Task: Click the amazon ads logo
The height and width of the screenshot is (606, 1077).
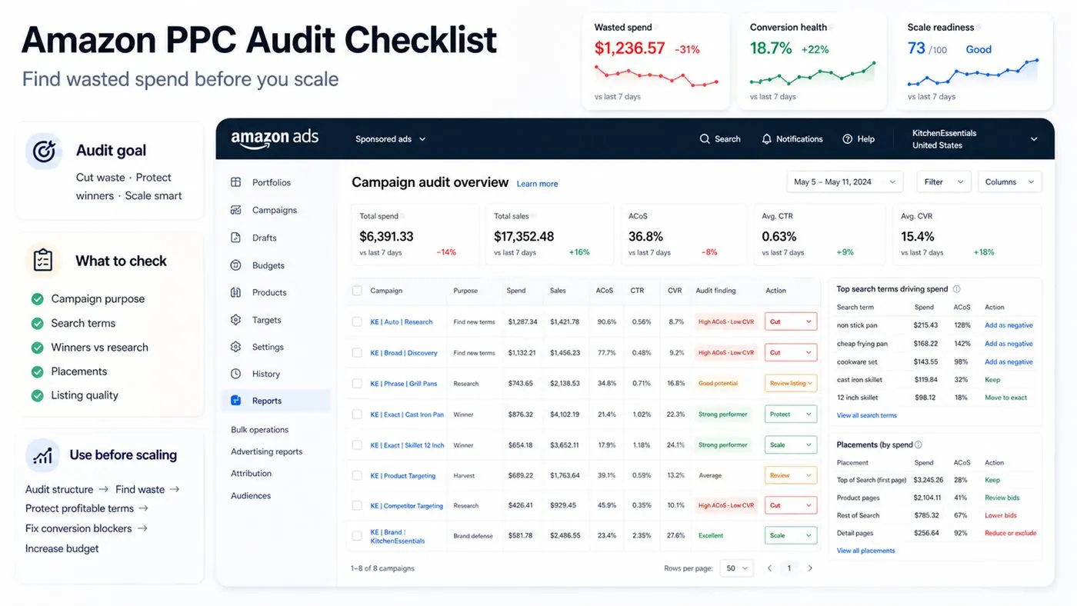Action: tap(275, 138)
